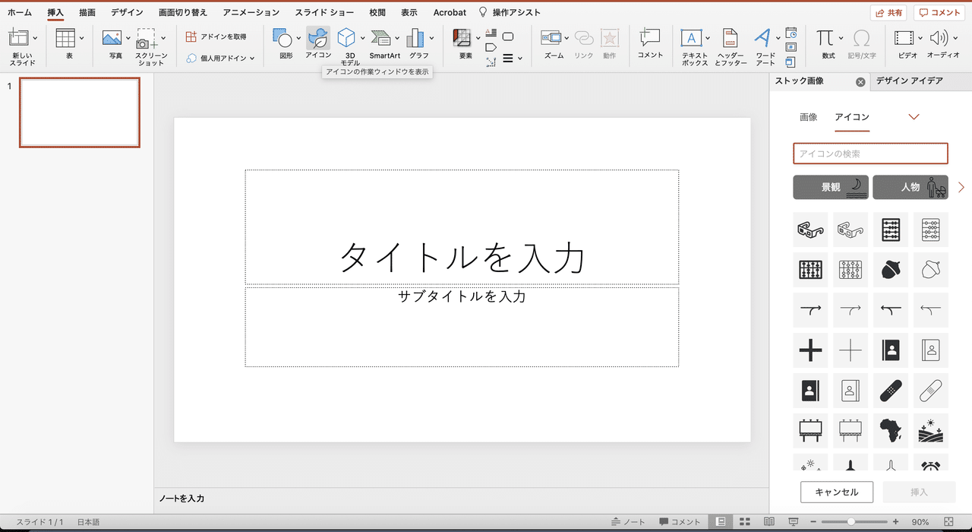Image resolution: width=972 pixels, height=532 pixels.
Task: Insert SmartArt graphic
Action: coord(385,44)
